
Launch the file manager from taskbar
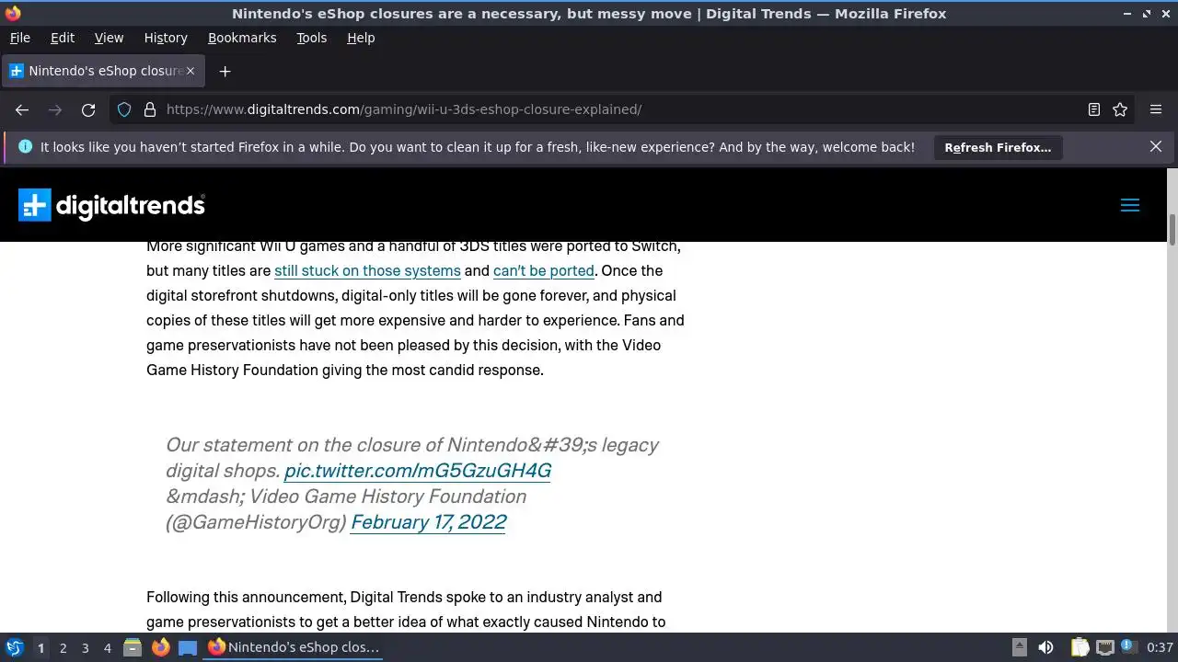(133, 647)
